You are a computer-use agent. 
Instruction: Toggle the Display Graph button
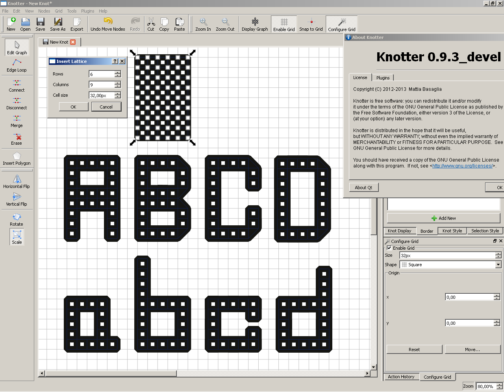[x=255, y=24]
